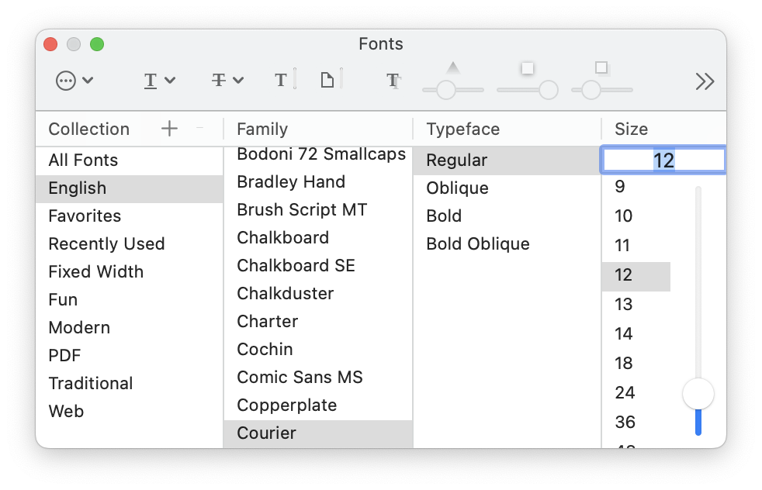Click the text color button
Viewport: 762px width, 490px height.
(x=285, y=80)
